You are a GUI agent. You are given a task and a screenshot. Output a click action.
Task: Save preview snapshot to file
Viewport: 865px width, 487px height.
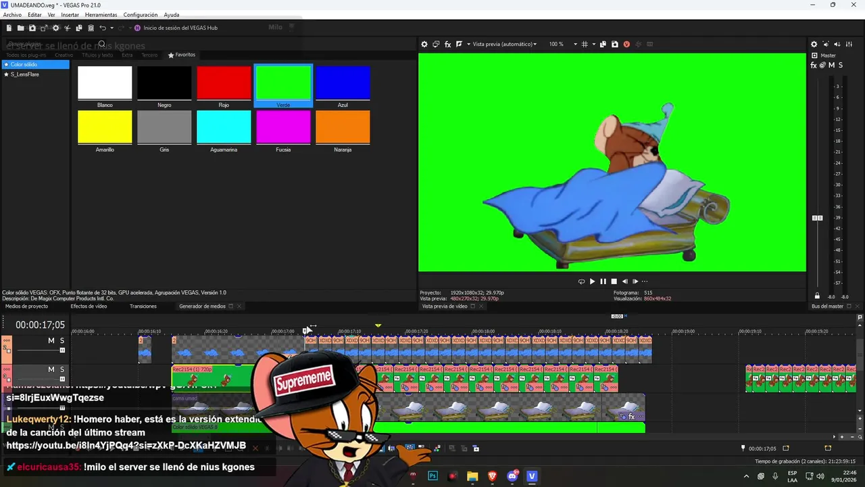[614, 44]
